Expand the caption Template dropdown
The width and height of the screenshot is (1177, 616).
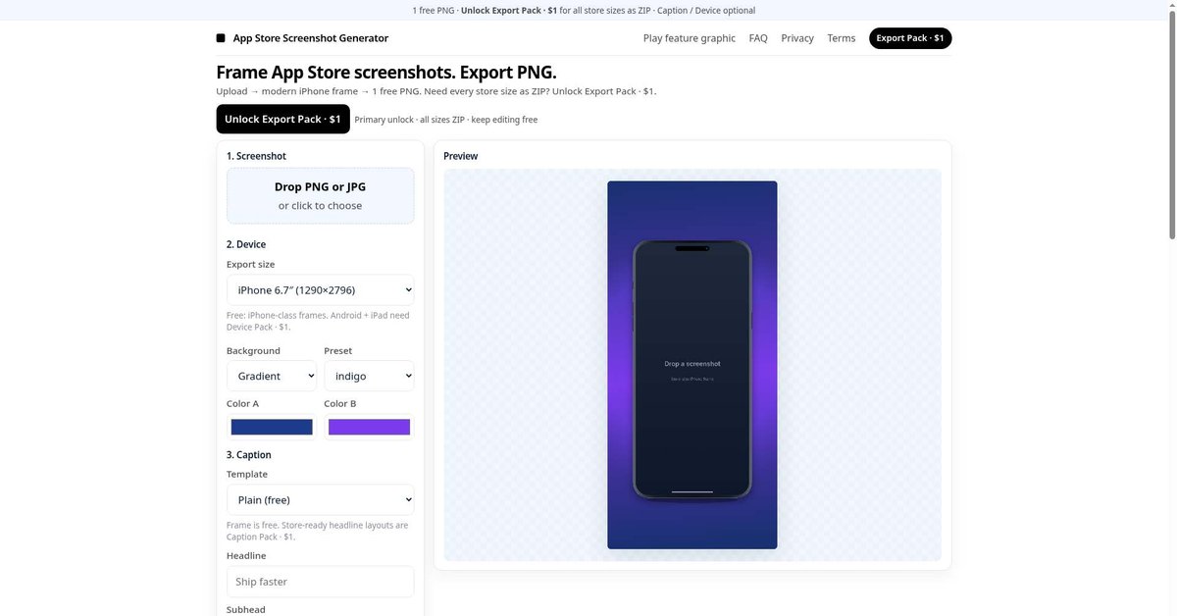click(x=320, y=499)
